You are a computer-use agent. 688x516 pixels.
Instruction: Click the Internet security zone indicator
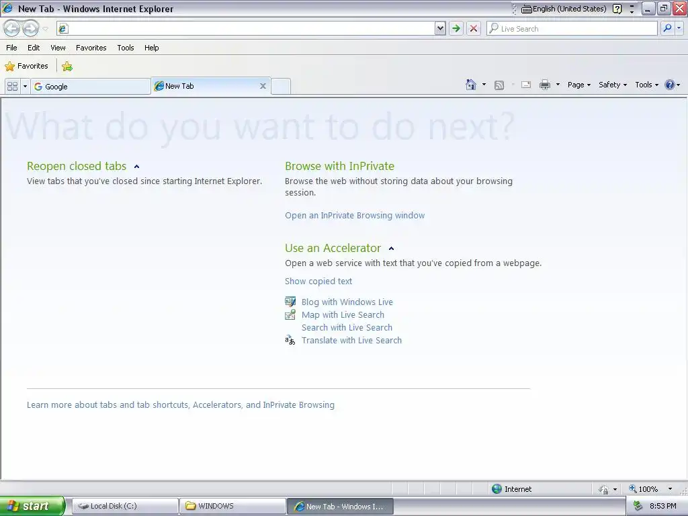click(511, 489)
